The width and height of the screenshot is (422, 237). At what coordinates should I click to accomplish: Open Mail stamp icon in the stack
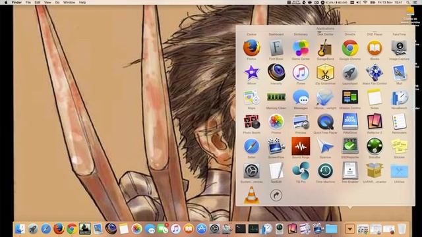(x=399, y=72)
